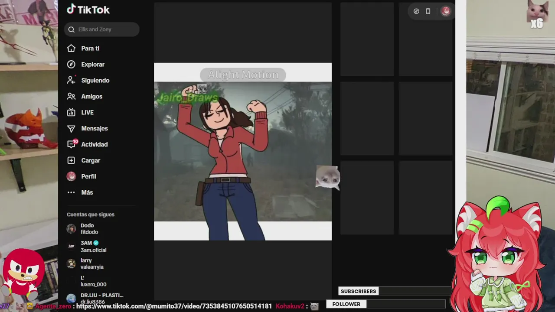Click the Siguiendo person icon
Screen dimensions: 555x312
(x=71, y=81)
